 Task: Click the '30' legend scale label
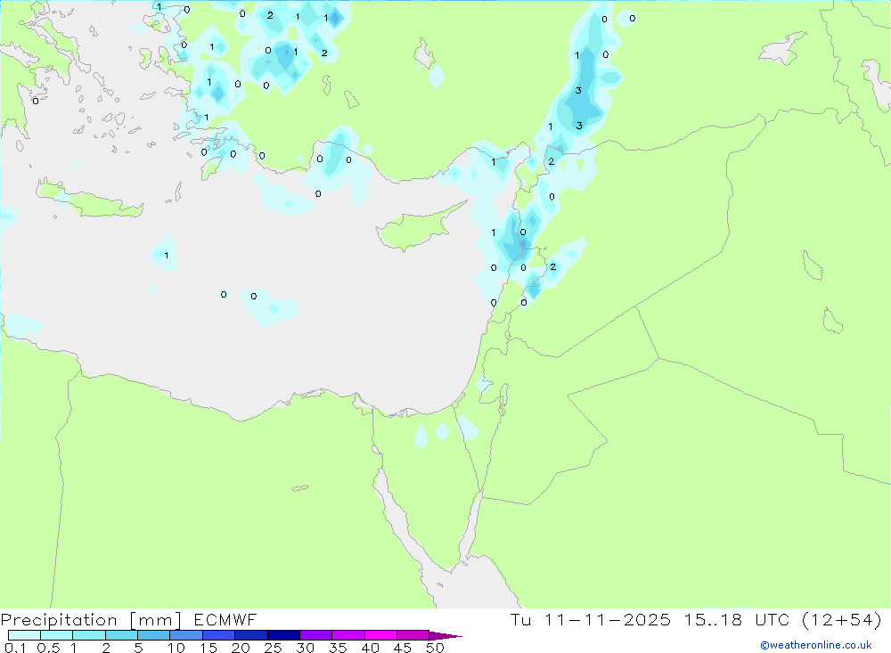[x=305, y=648]
